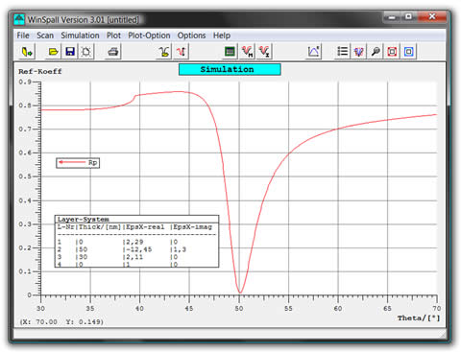Click the magnifying glass zoom icon
The width and height of the screenshot is (461, 352).
click(x=376, y=52)
